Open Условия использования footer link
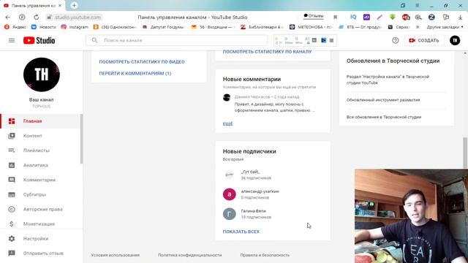Viewport: 468px width, 263px height. coord(116,255)
